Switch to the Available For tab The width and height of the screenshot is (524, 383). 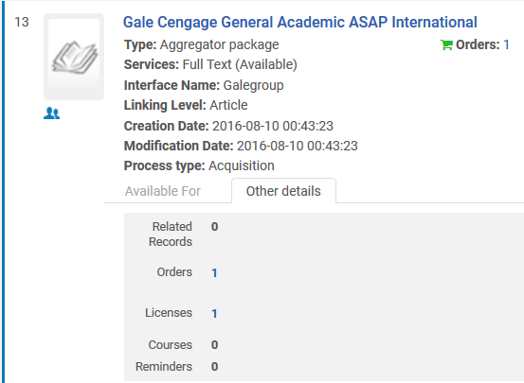point(163,191)
